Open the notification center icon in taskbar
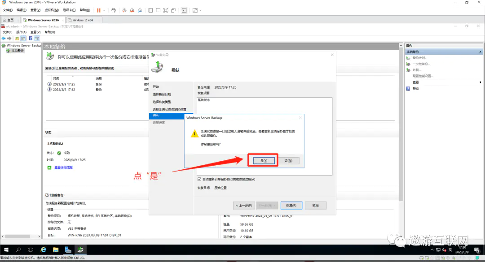The height and width of the screenshot is (262, 485). tap(477, 249)
